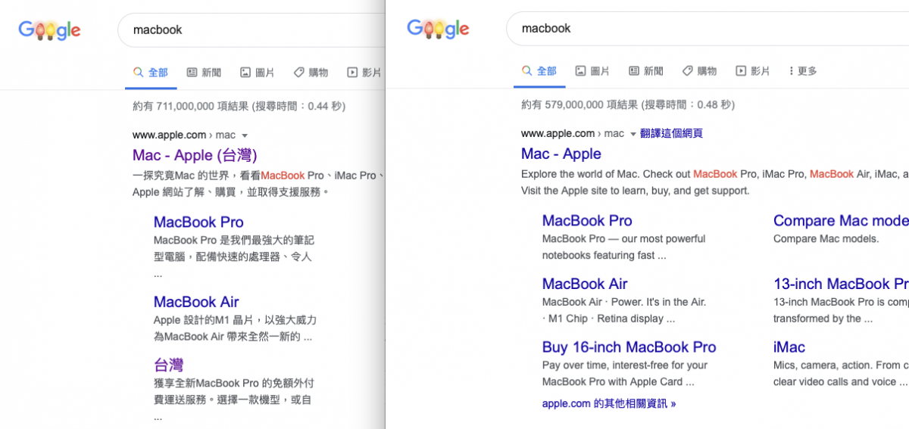The height and width of the screenshot is (429, 909).
Task: Expand the arrow beside apple.com › mac, left window
Action: click(245, 135)
